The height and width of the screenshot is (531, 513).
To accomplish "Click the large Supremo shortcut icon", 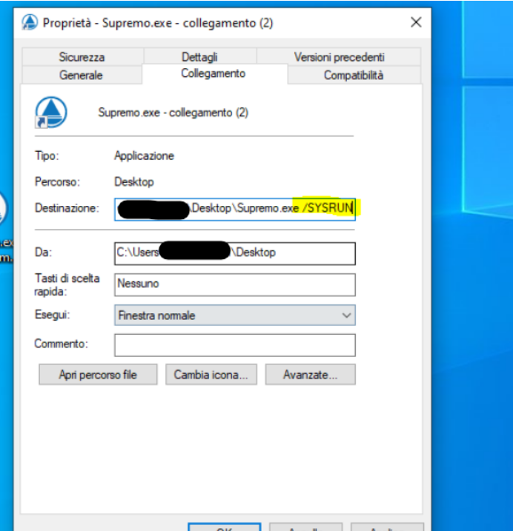I will (51, 113).
